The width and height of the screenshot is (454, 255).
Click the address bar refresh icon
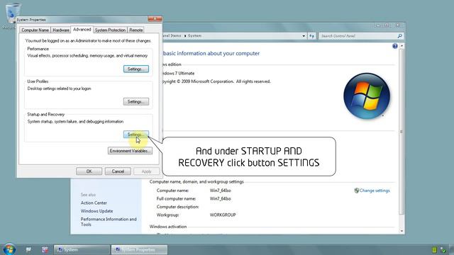[x=311, y=36]
